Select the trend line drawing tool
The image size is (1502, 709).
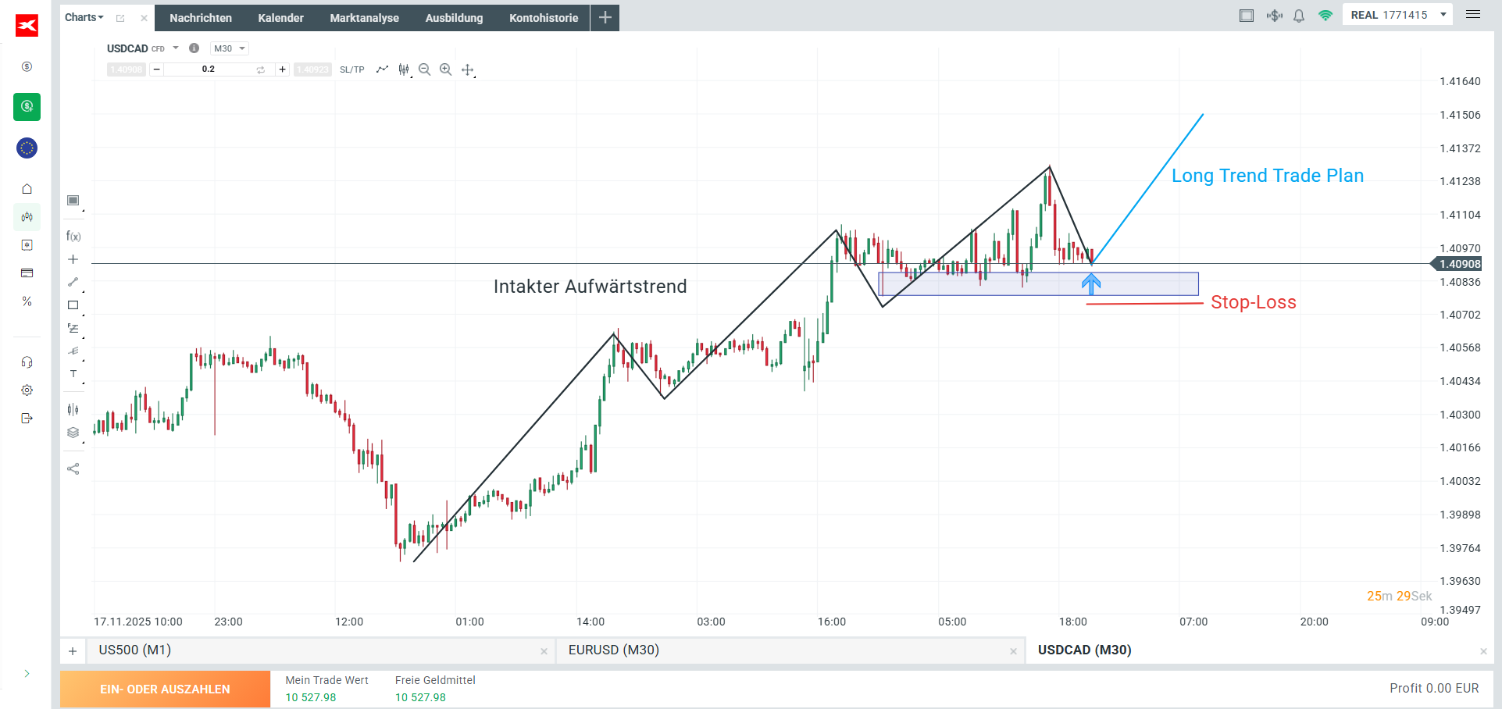(73, 282)
